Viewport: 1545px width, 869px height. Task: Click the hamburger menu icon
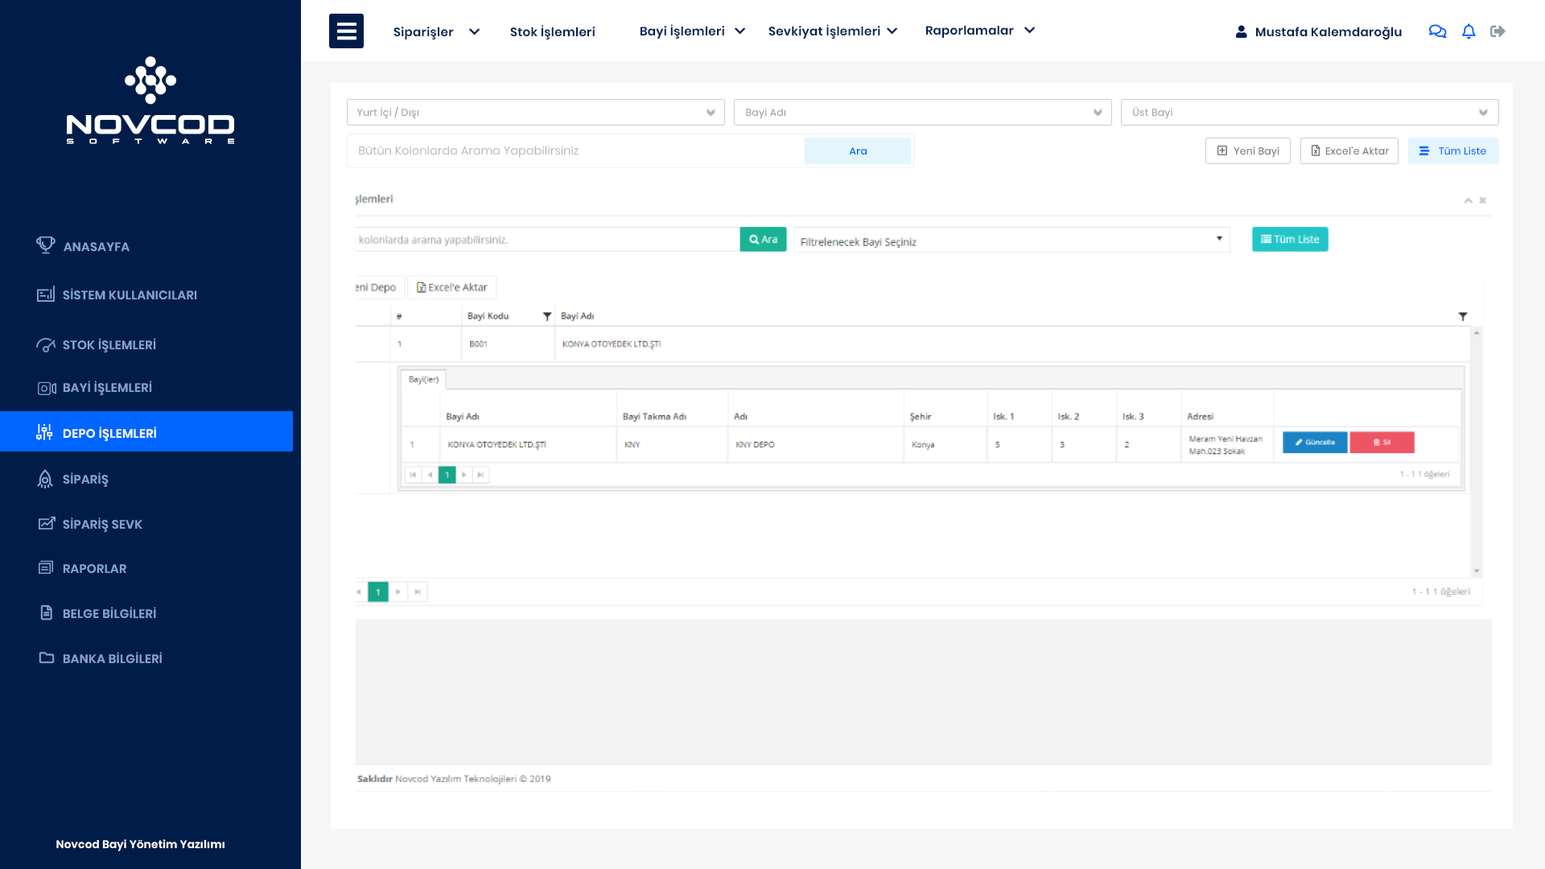[346, 31]
